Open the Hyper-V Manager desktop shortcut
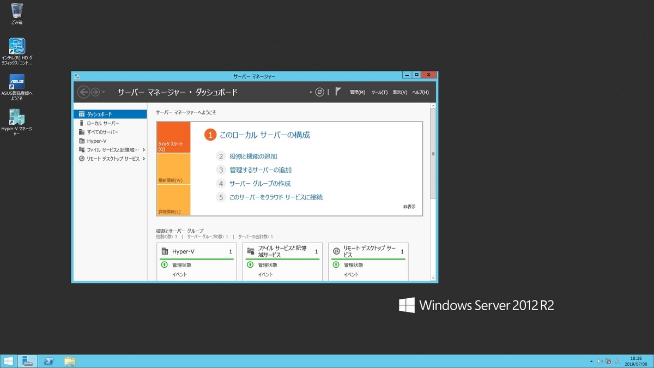The height and width of the screenshot is (368, 654). point(17,122)
